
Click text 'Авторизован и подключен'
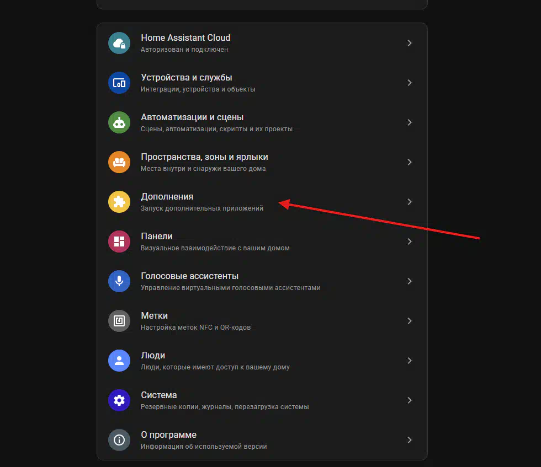[184, 50]
